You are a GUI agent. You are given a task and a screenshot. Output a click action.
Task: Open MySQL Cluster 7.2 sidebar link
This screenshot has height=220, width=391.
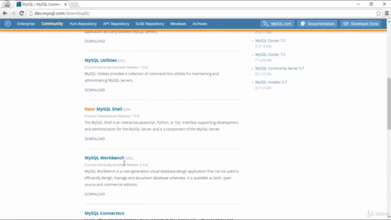tap(270, 54)
